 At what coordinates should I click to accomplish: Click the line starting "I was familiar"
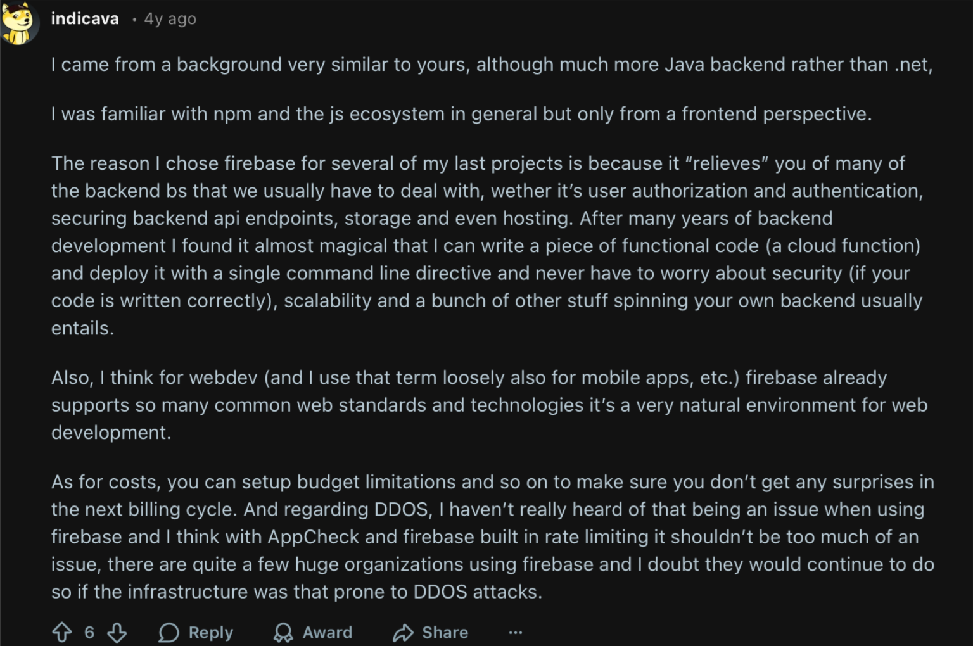click(x=461, y=114)
